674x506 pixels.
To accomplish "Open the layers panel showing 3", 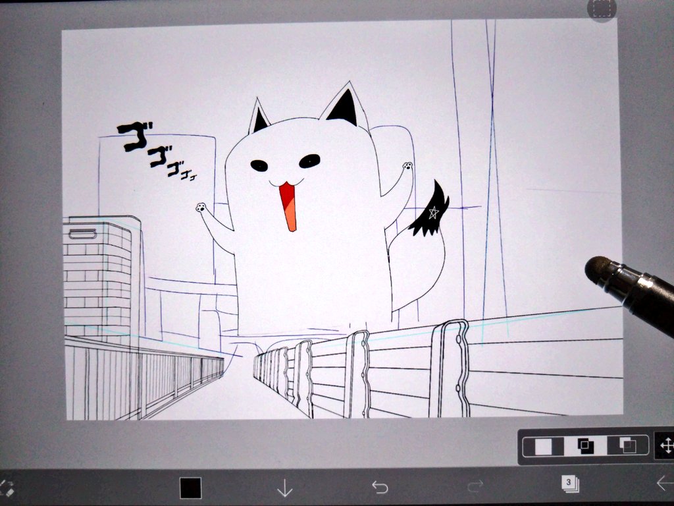I will (570, 484).
